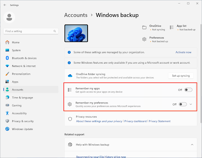Click the Time & language globe icon

click(x=7, y=98)
